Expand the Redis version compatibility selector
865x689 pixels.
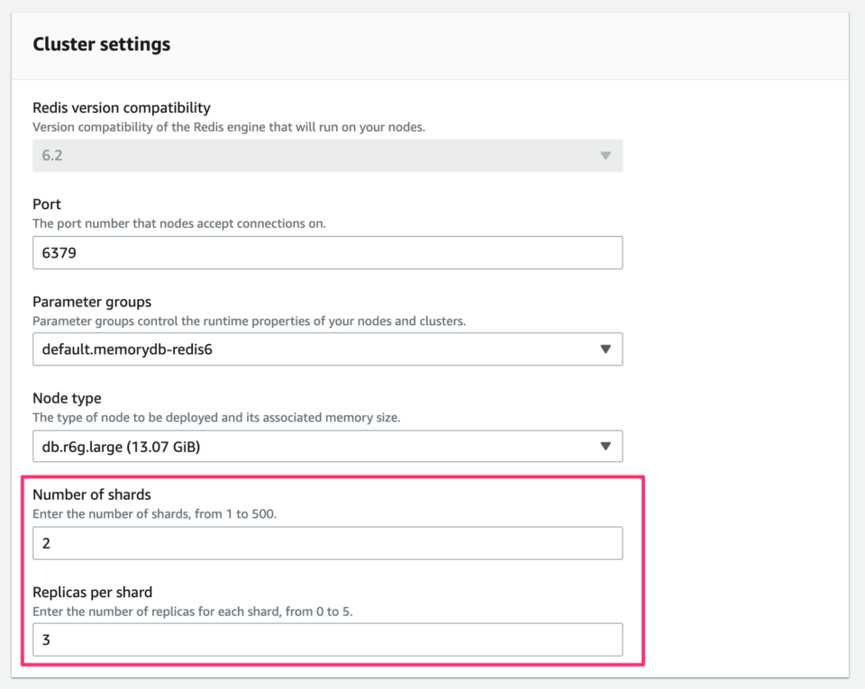tap(327, 155)
